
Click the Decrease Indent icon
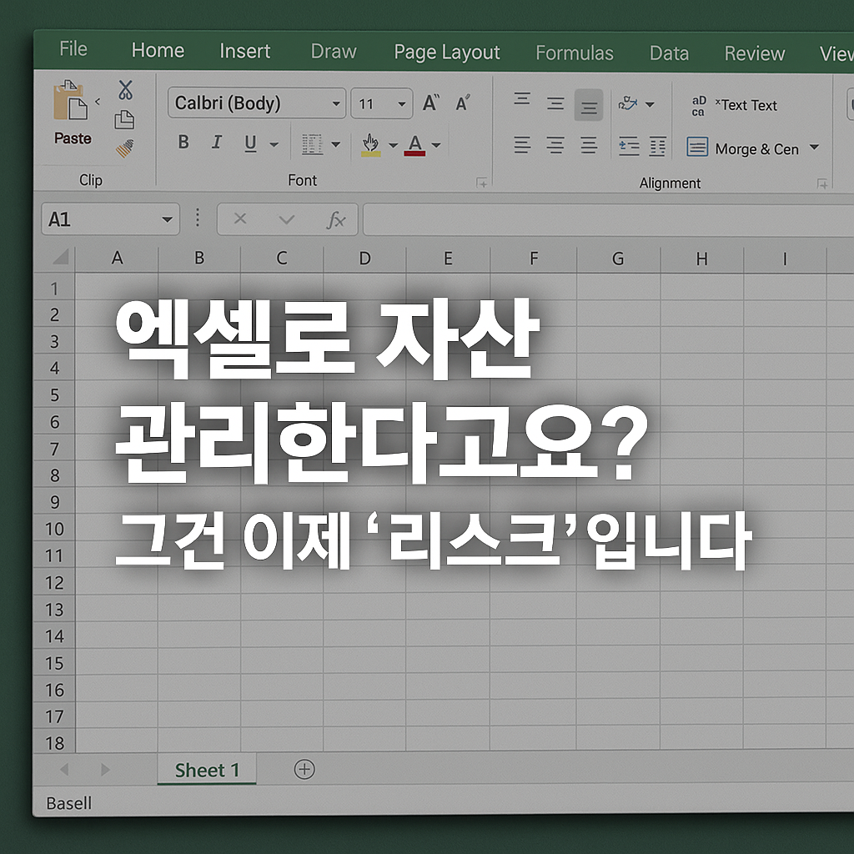[629, 147]
